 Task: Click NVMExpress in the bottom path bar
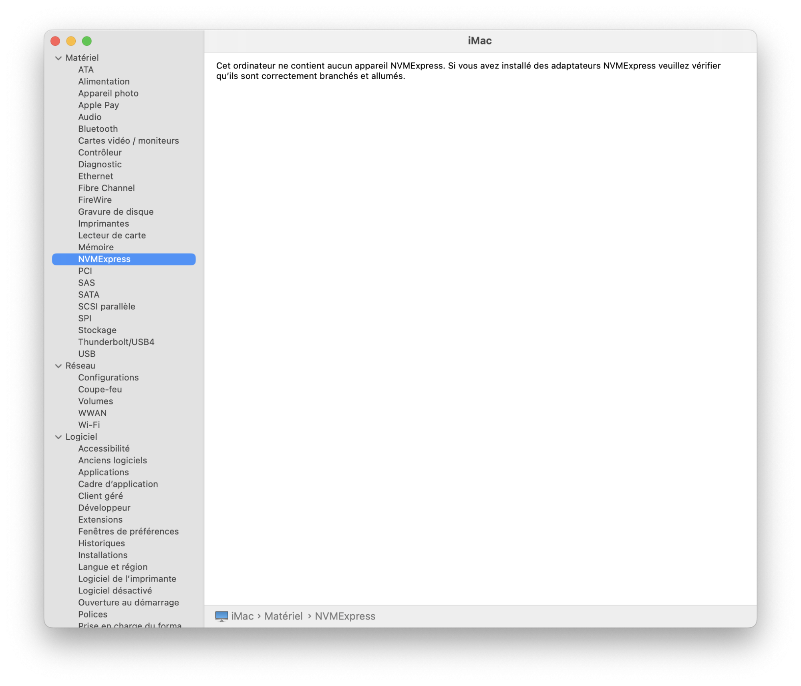345,616
